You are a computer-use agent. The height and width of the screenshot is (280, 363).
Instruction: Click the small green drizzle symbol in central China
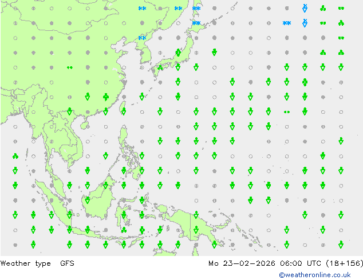point(70,67)
